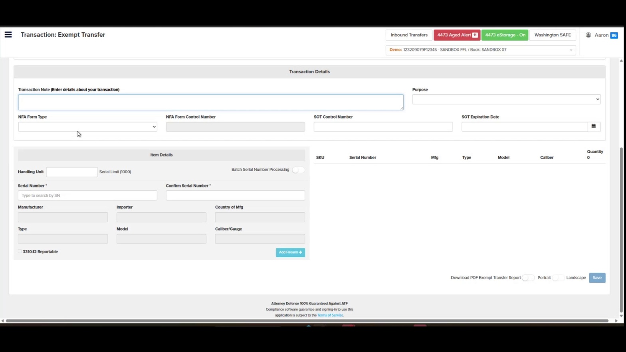The width and height of the screenshot is (626, 352).
Task: Open the Purpose dropdown
Action: click(506, 99)
